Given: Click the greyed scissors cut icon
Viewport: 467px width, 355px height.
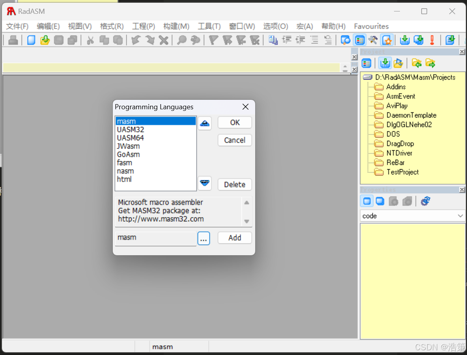Looking at the screenshot, I should pos(90,40).
